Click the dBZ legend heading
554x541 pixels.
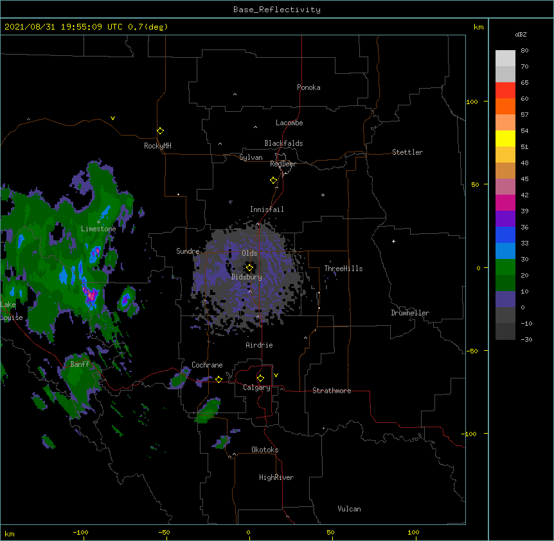521,34
